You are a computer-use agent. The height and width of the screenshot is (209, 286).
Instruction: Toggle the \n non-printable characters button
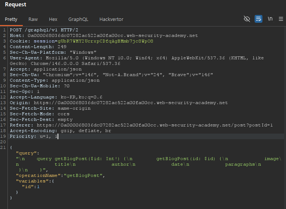tap(270, 19)
